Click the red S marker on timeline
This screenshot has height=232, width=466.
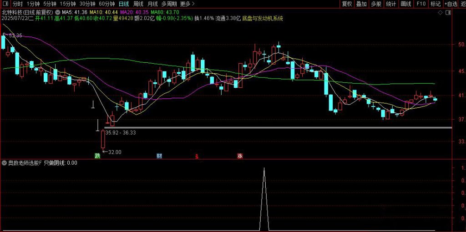197,156
